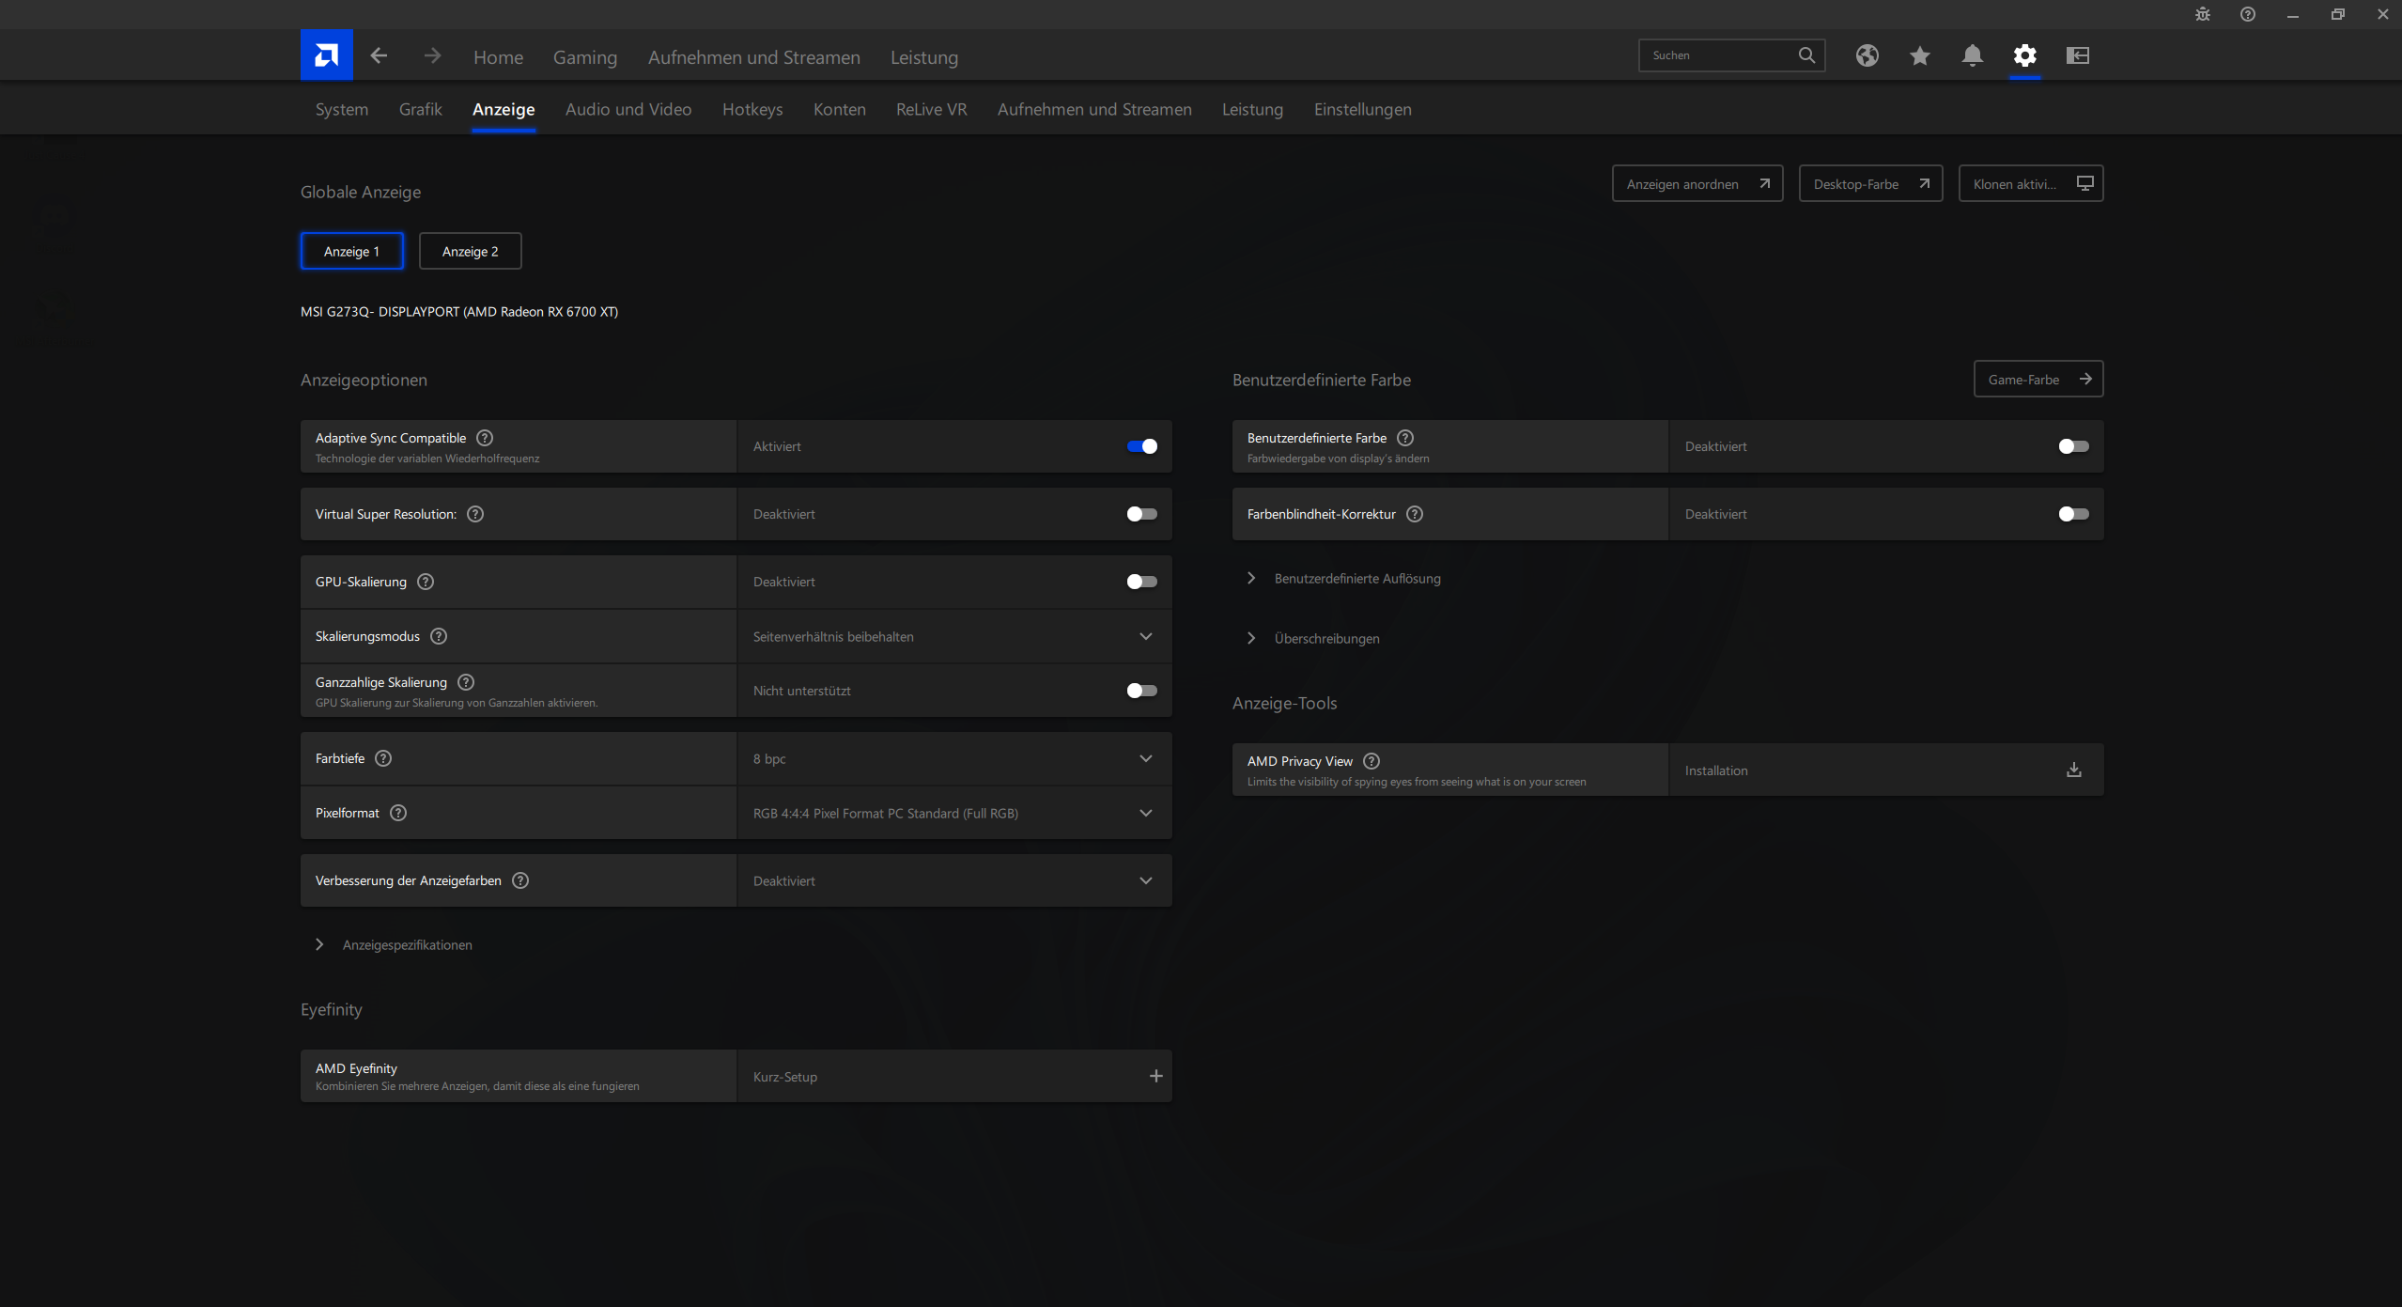Open favorites via the star icon

pyautogui.click(x=1919, y=55)
